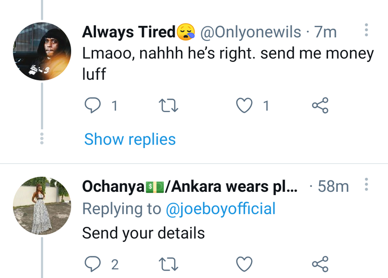Expand thread via three-dot connector
This screenshot has height=278, width=388.
[x=42, y=138]
